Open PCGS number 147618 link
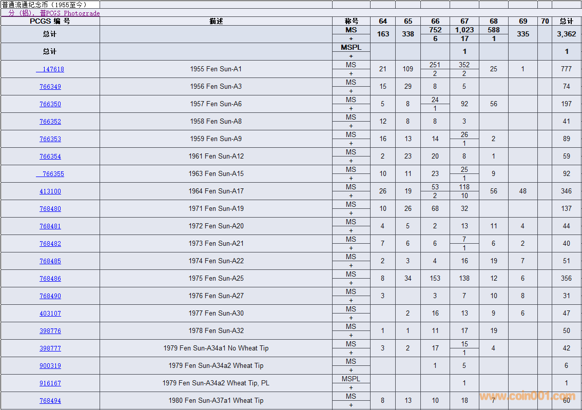582x410 pixels. (50, 69)
